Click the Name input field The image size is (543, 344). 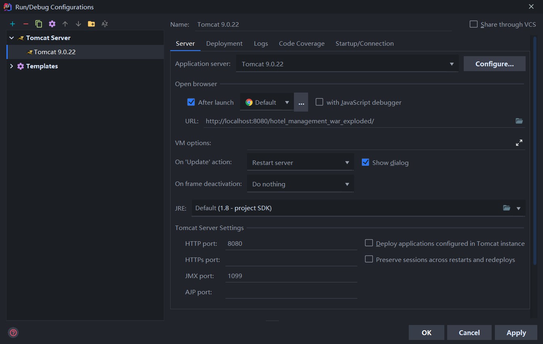coord(323,24)
